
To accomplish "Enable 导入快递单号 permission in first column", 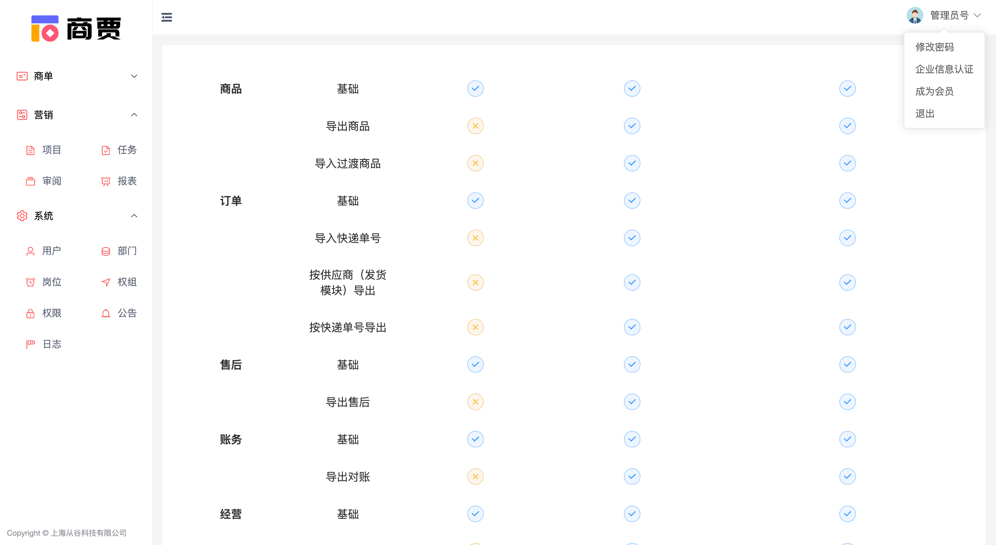I will pyautogui.click(x=476, y=238).
